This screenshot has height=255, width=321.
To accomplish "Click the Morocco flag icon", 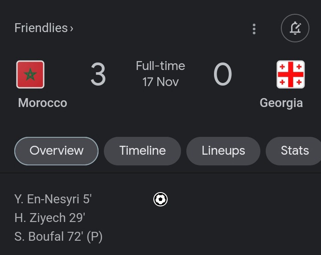I will tap(30, 74).
